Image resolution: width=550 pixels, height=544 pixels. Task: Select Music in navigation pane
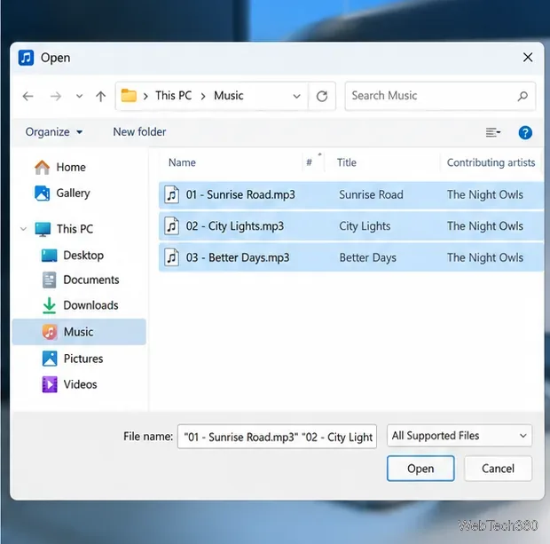tap(79, 332)
